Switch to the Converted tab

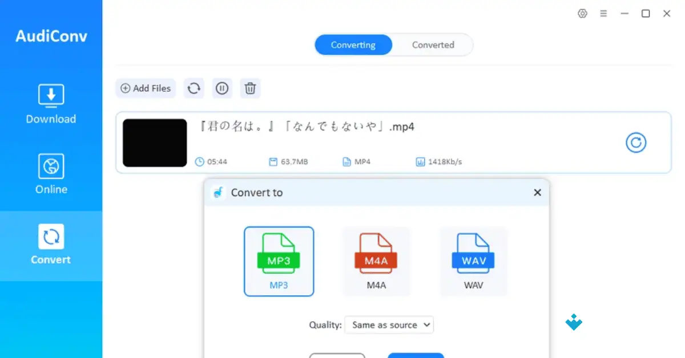(x=433, y=44)
